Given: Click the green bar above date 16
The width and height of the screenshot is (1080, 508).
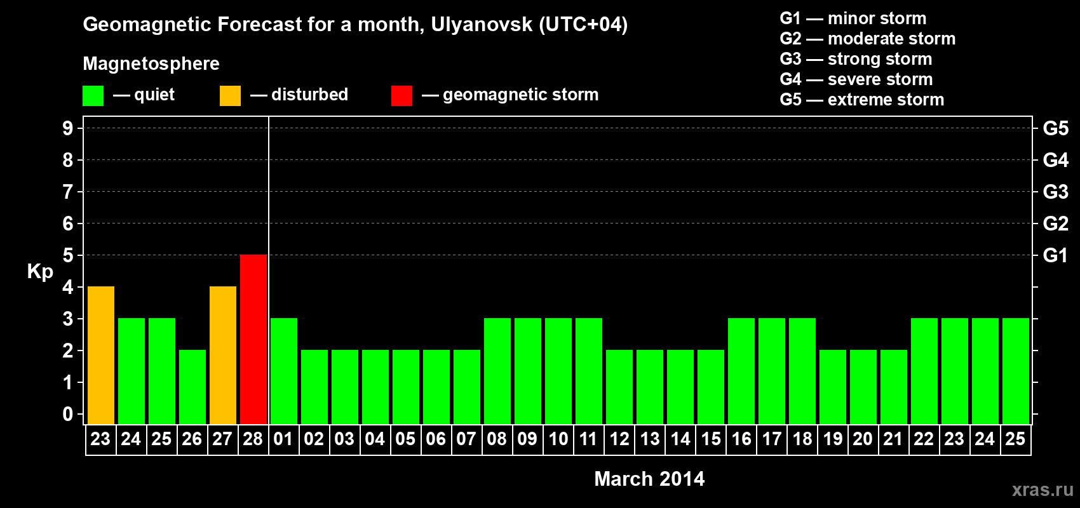Looking at the screenshot, I should click(741, 371).
